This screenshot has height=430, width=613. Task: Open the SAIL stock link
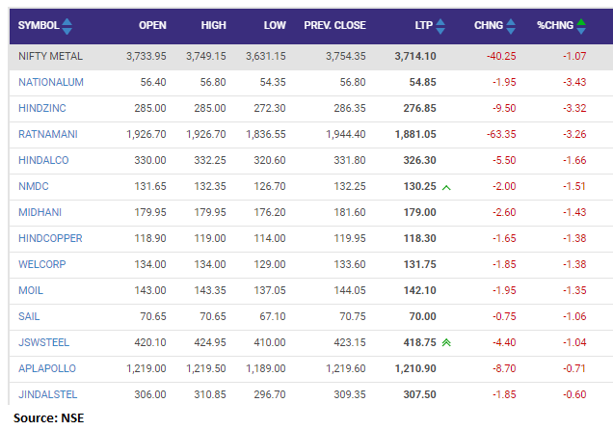coord(29,316)
